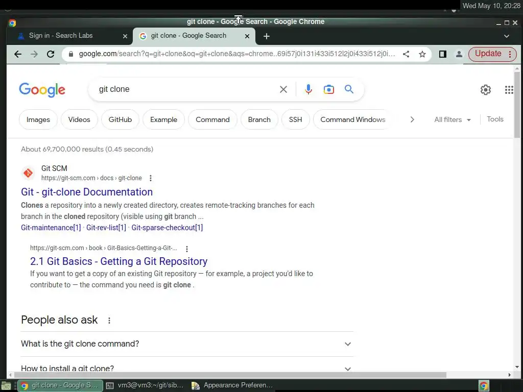This screenshot has width=523, height=392.
Task: Select the git clone Google Search tab
Action: pyautogui.click(x=194, y=36)
